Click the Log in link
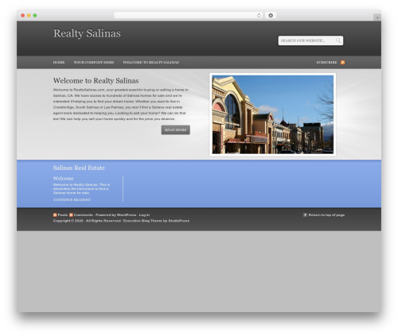This screenshot has width=398, height=336. pos(144,215)
